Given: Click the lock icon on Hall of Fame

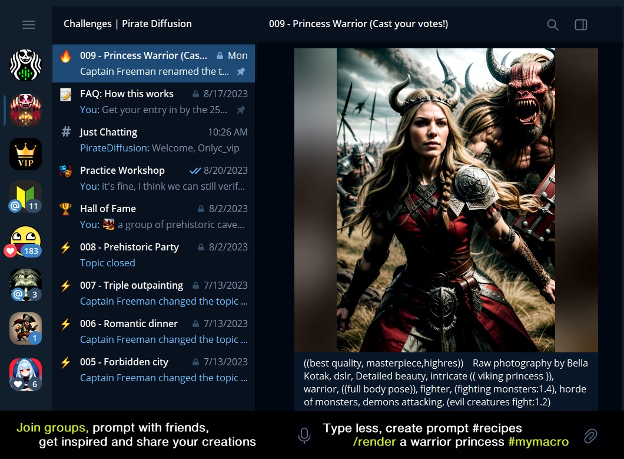Looking at the screenshot, I should [201, 209].
